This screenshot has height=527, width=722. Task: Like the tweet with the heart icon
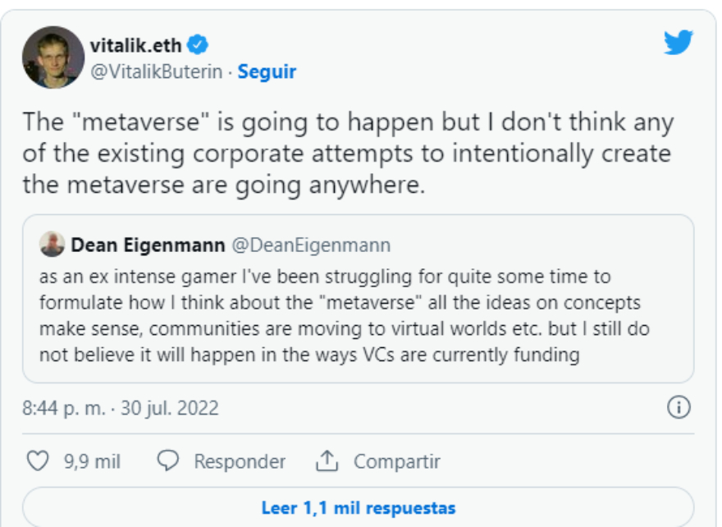(x=39, y=461)
